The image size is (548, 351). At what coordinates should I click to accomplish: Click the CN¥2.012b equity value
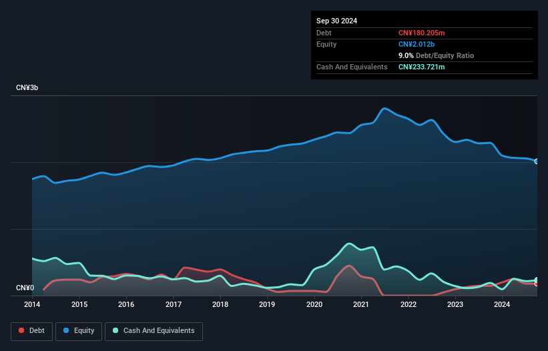(x=417, y=44)
